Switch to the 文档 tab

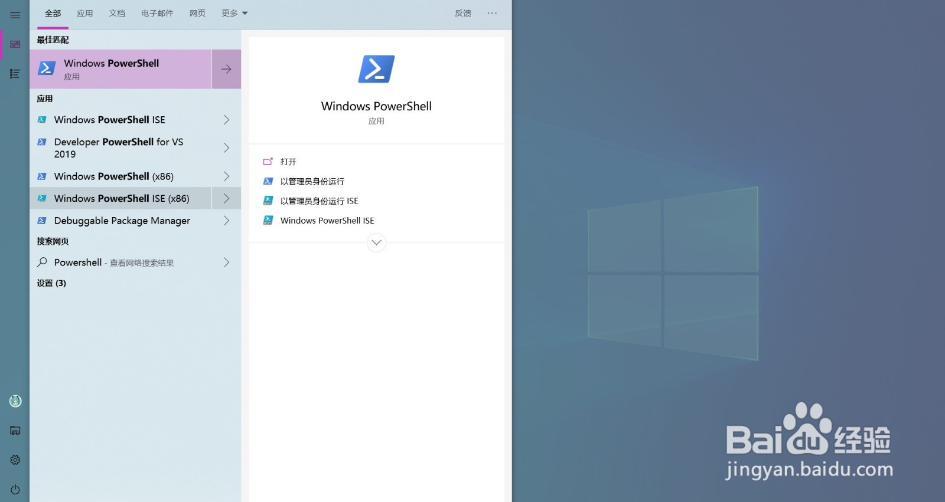pyautogui.click(x=117, y=13)
